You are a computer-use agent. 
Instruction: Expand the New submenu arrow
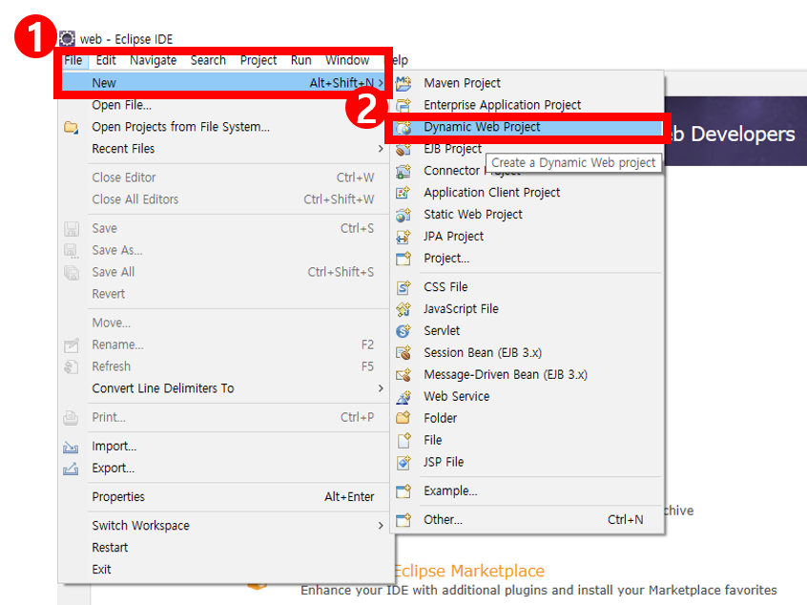(381, 83)
